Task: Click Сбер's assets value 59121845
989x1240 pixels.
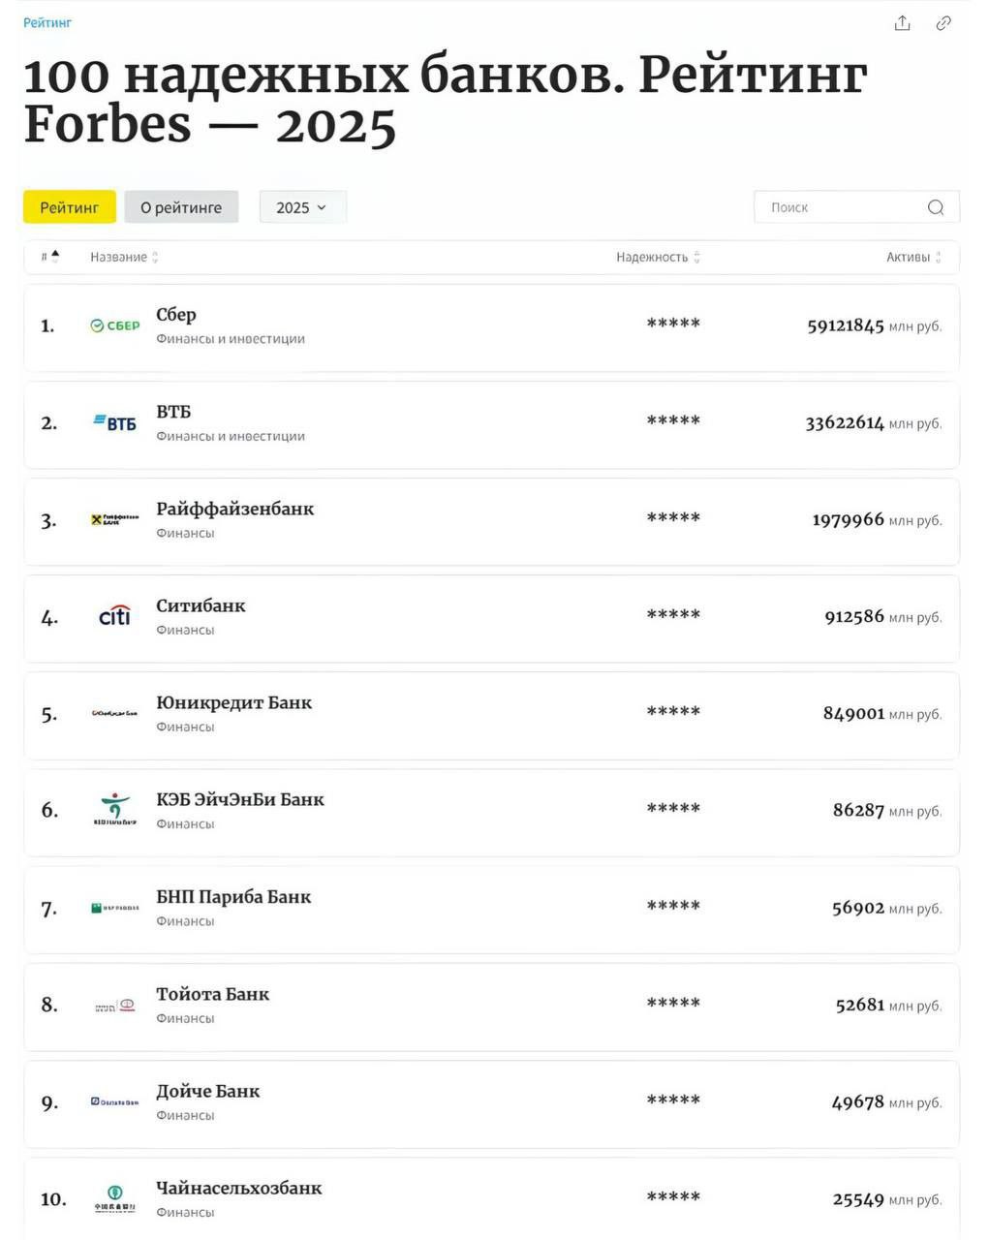Action: [x=846, y=326]
